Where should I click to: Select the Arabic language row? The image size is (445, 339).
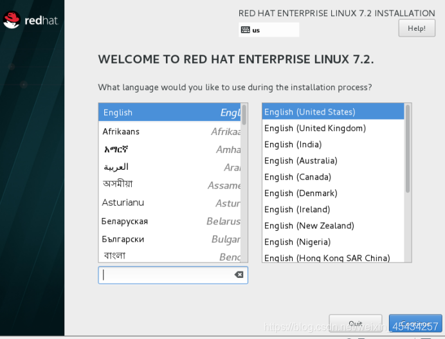(x=169, y=167)
